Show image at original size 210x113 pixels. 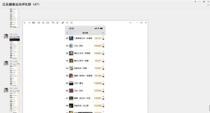(x=48, y=23)
